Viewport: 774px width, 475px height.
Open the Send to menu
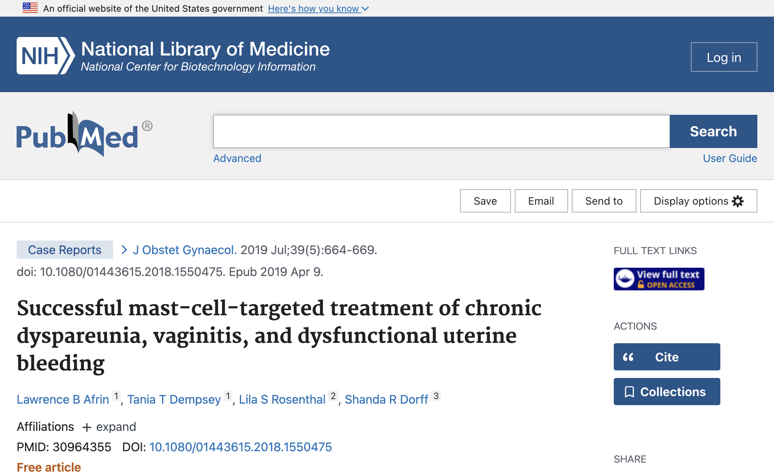604,201
